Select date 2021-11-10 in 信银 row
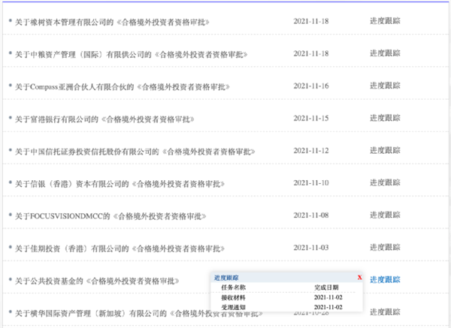 tap(311, 183)
